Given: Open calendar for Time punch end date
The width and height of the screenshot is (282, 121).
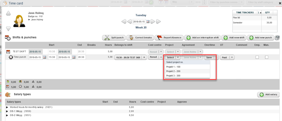Looking at the screenshot, I should pos(74,57).
